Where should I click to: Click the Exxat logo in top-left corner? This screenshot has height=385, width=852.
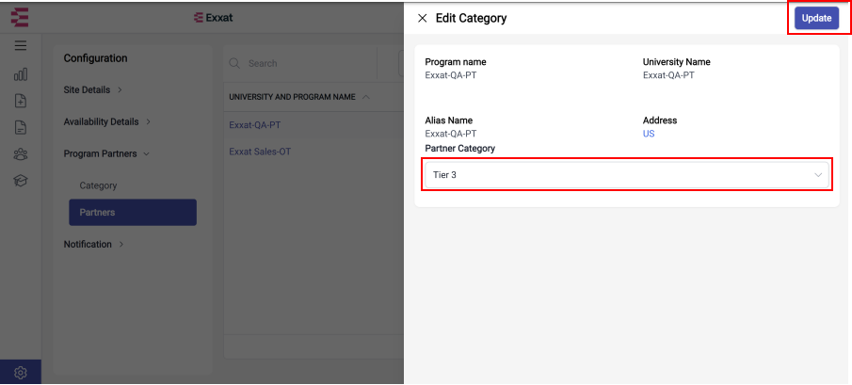click(x=20, y=17)
